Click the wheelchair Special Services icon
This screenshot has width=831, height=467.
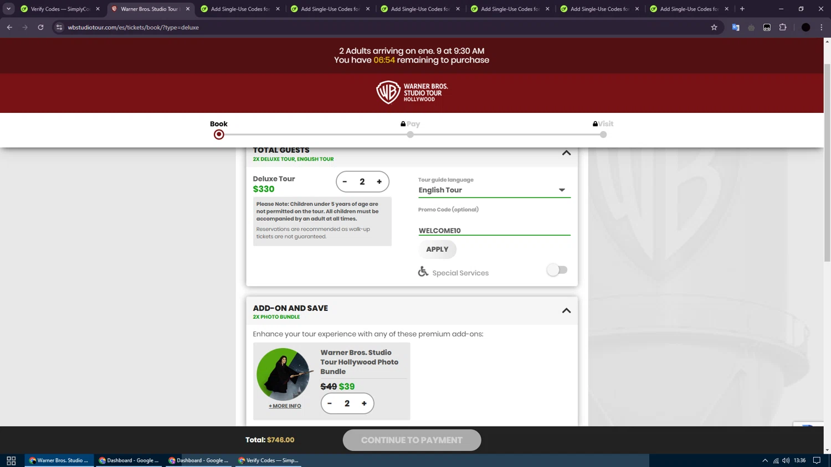tap(423, 272)
